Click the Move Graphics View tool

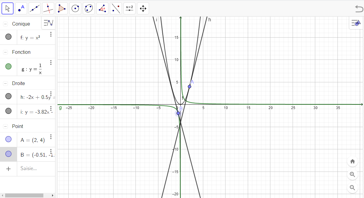(143, 8)
